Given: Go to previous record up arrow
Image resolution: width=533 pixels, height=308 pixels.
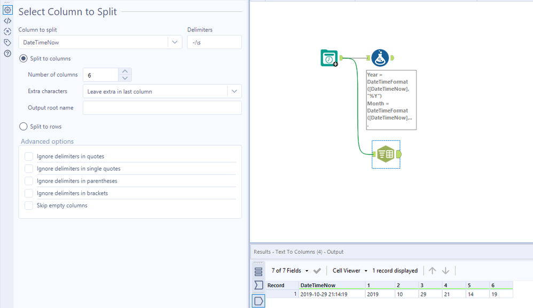Looking at the screenshot, I should [x=432, y=271].
